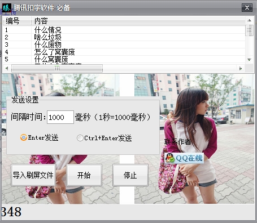Screen dimensions: 257x223
Task: Click the 348 counter in status bar
Action: pos(11,212)
